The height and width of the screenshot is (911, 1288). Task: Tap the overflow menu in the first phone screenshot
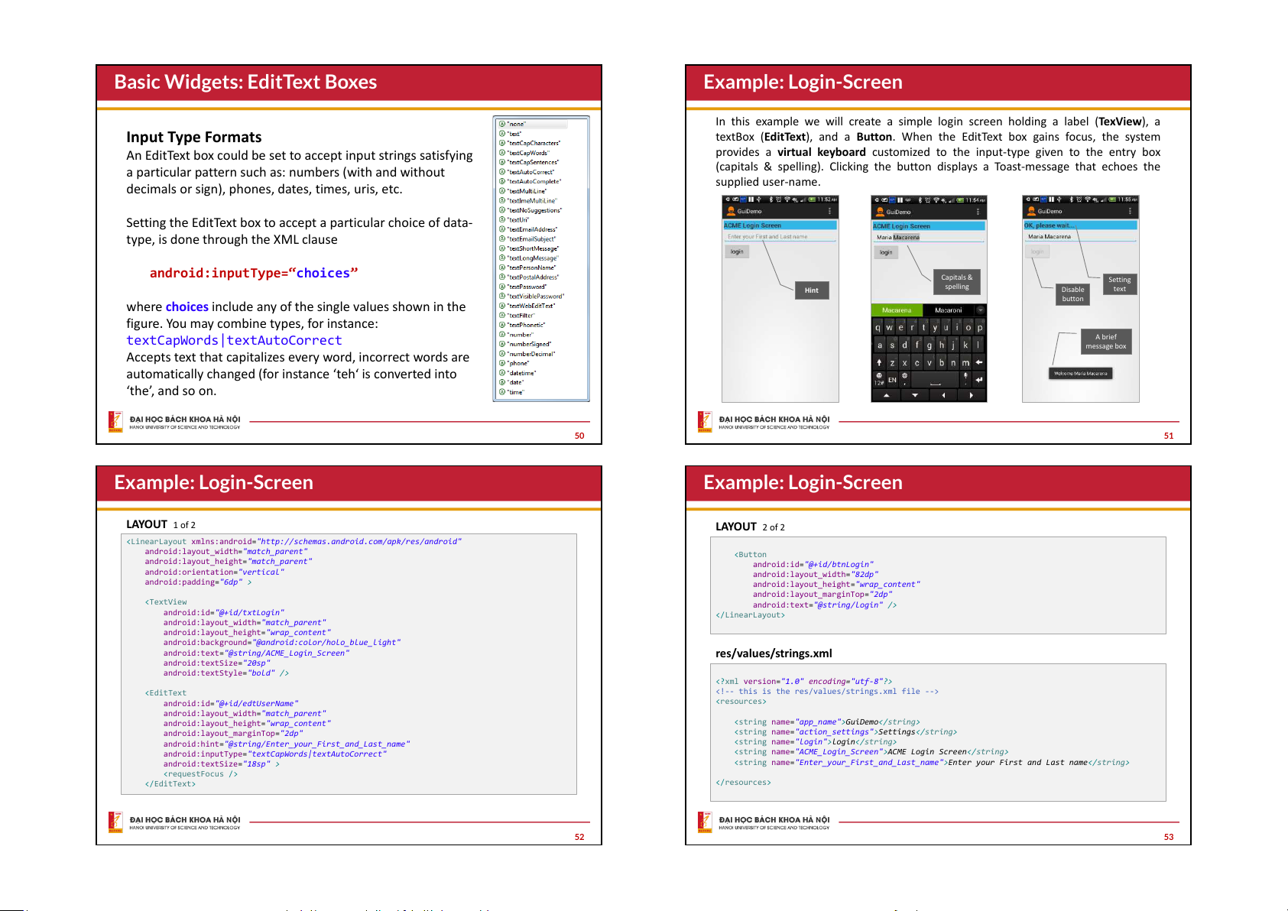tap(829, 212)
